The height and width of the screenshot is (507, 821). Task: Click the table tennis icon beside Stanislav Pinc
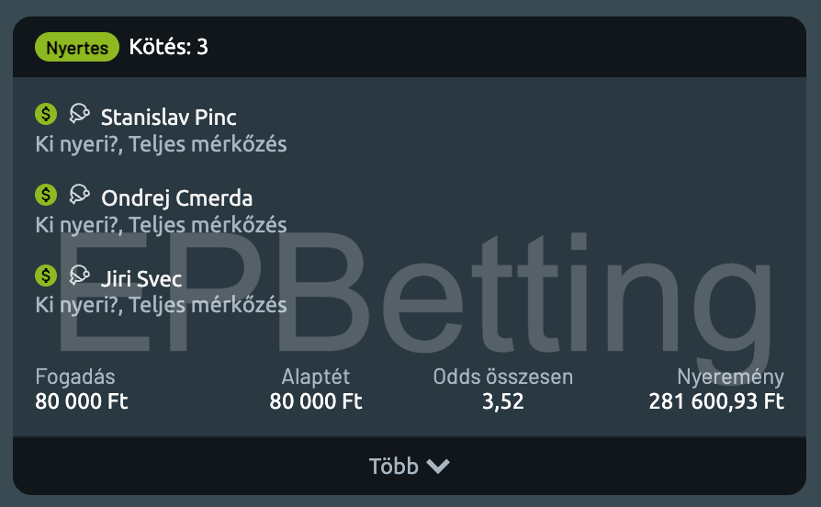click(79, 114)
